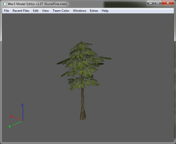Maximize the War3 Model Editor window
Screen dimensions: 176x144
(158, 3)
